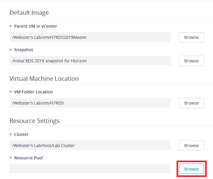
Task: Select the VM Folder Location label
Action: (x=33, y=92)
